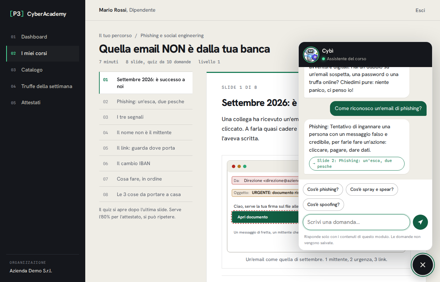This screenshot has width=440, height=282.
Task: Click the chat privacy note under the input
Action: point(362,240)
